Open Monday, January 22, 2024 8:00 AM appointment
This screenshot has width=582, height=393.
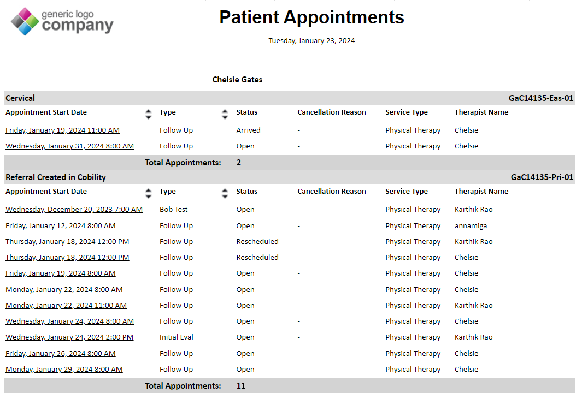pos(64,290)
